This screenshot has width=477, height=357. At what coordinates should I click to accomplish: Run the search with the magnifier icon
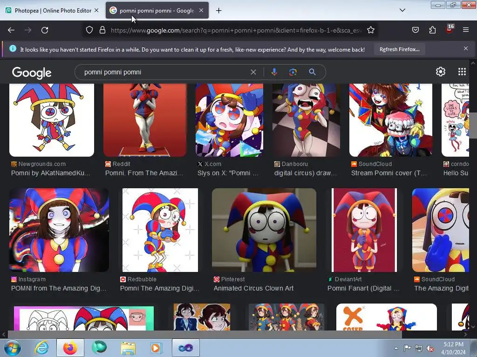click(x=312, y=72)
